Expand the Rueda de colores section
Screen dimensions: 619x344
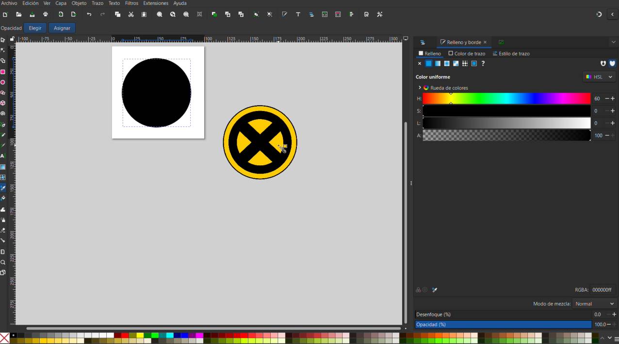click(420, 88)
